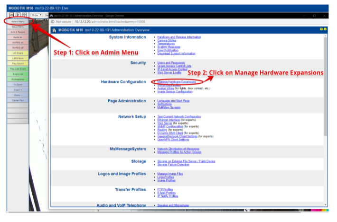
Task: Click the home icon in Administration Overview header
Action: pyautogui.click(x=54, y=30)
